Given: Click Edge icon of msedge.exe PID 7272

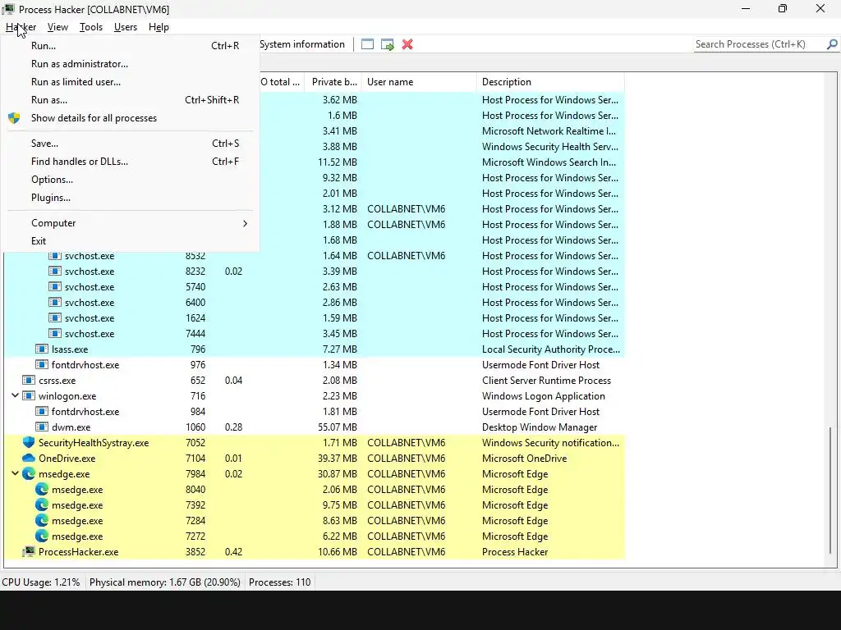Looking at the screenshot, I should 42,536.
